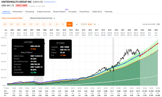Select the 13Y time range button
This screenshot has height=97, width=162.
pos(24,24)
